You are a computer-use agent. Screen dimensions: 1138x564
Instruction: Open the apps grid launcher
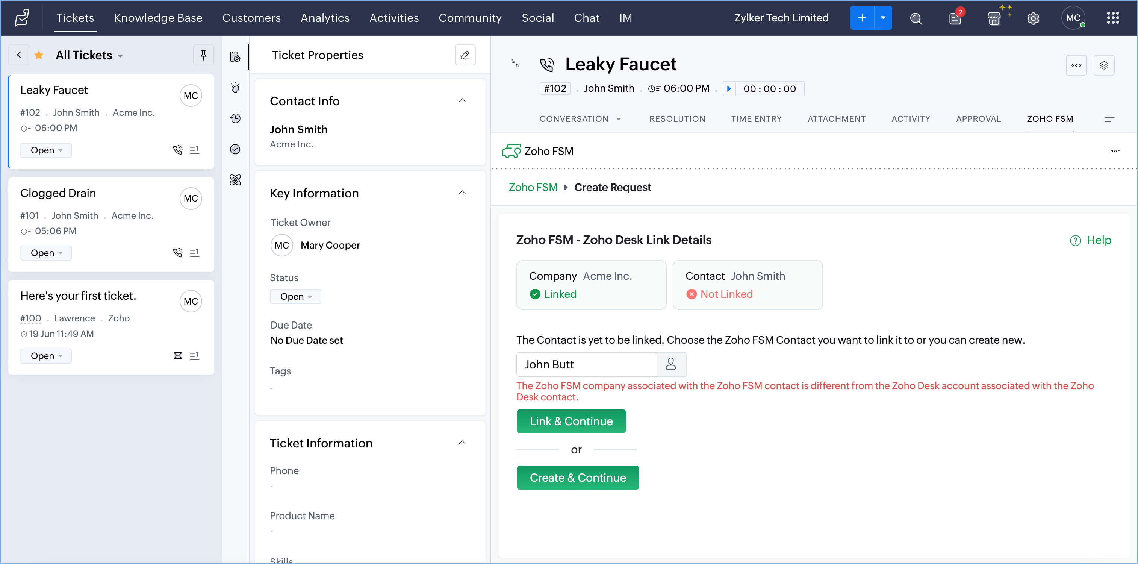pos(1113,18)
